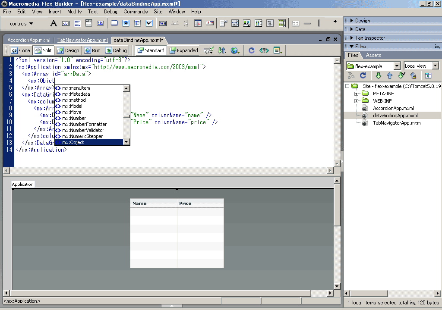Insert a DateChooser calendar control
The image size is (442, 310).
click(198, 23)
